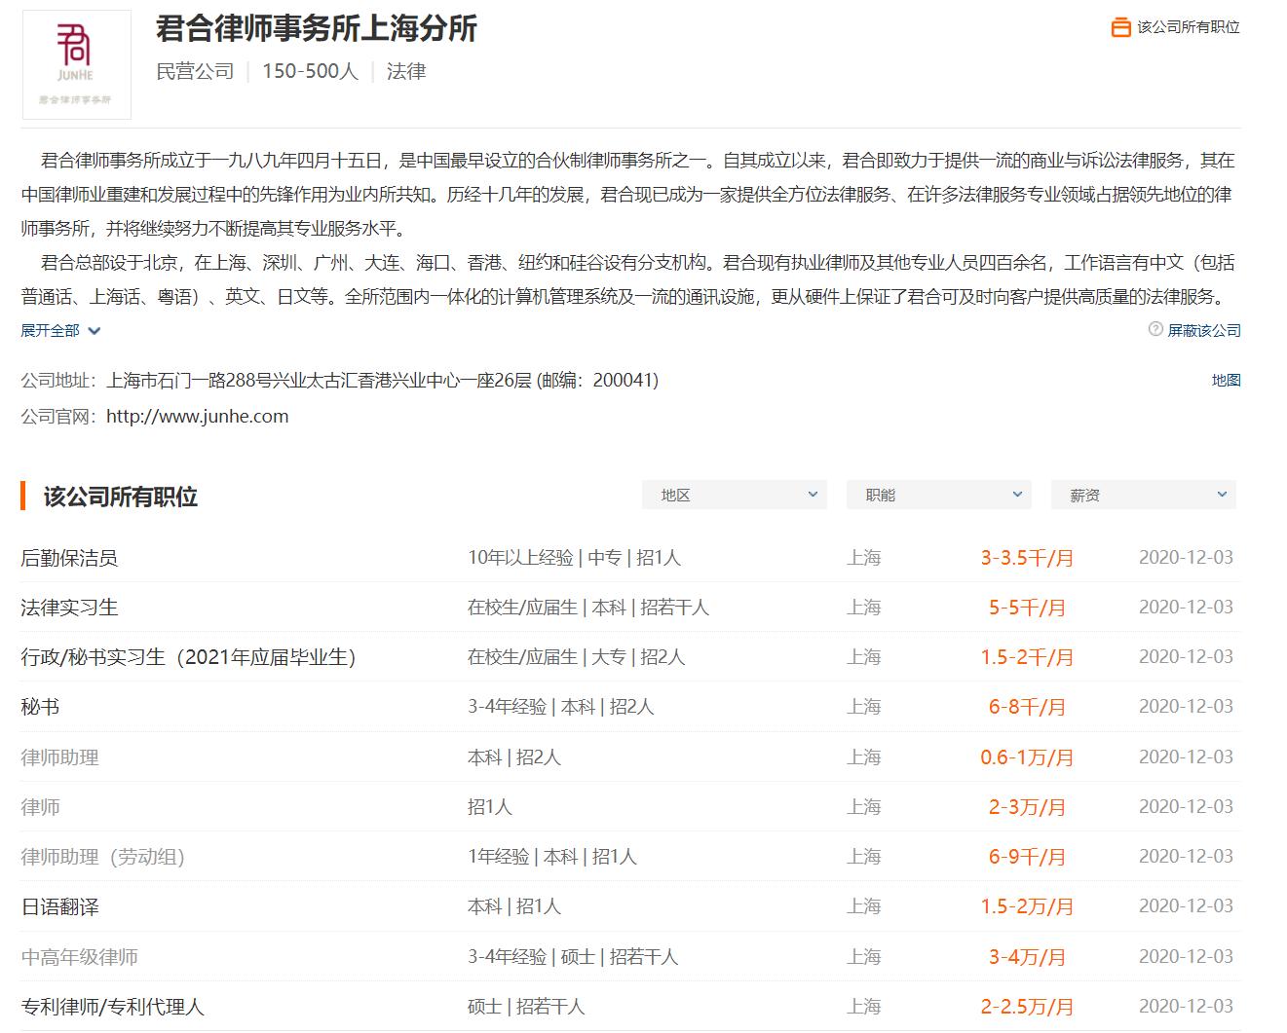Open the 职能 function filter dropdown
The image size is (1287, 1033).
[x=938, y=496]
